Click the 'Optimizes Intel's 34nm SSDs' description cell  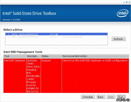(33, 76)
